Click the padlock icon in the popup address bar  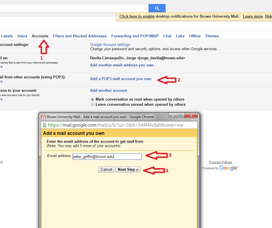pos(45,125)
